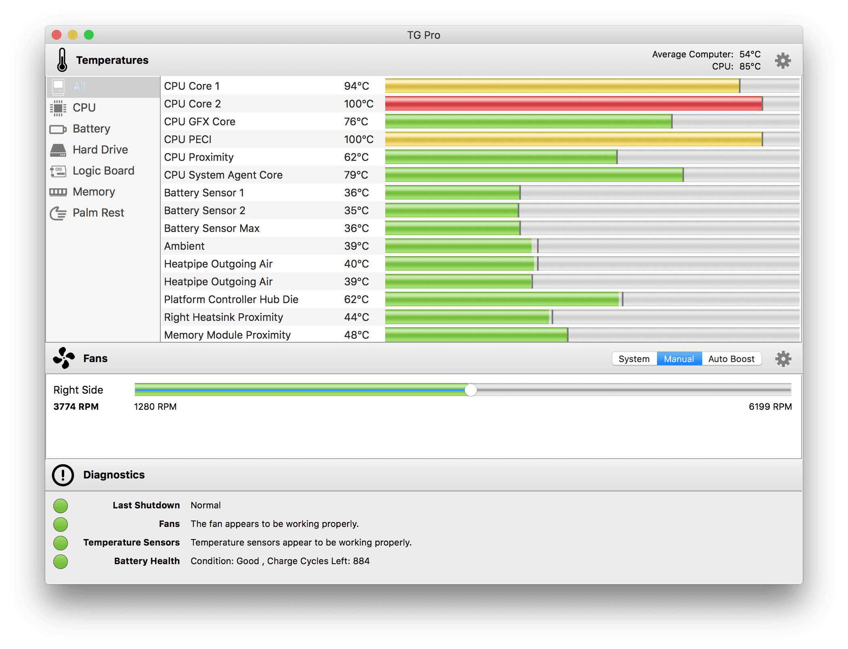This screenshot has height=649, width=848.
Task: Select the Platform Controller Hub Die row
Action: coord(481,299)
